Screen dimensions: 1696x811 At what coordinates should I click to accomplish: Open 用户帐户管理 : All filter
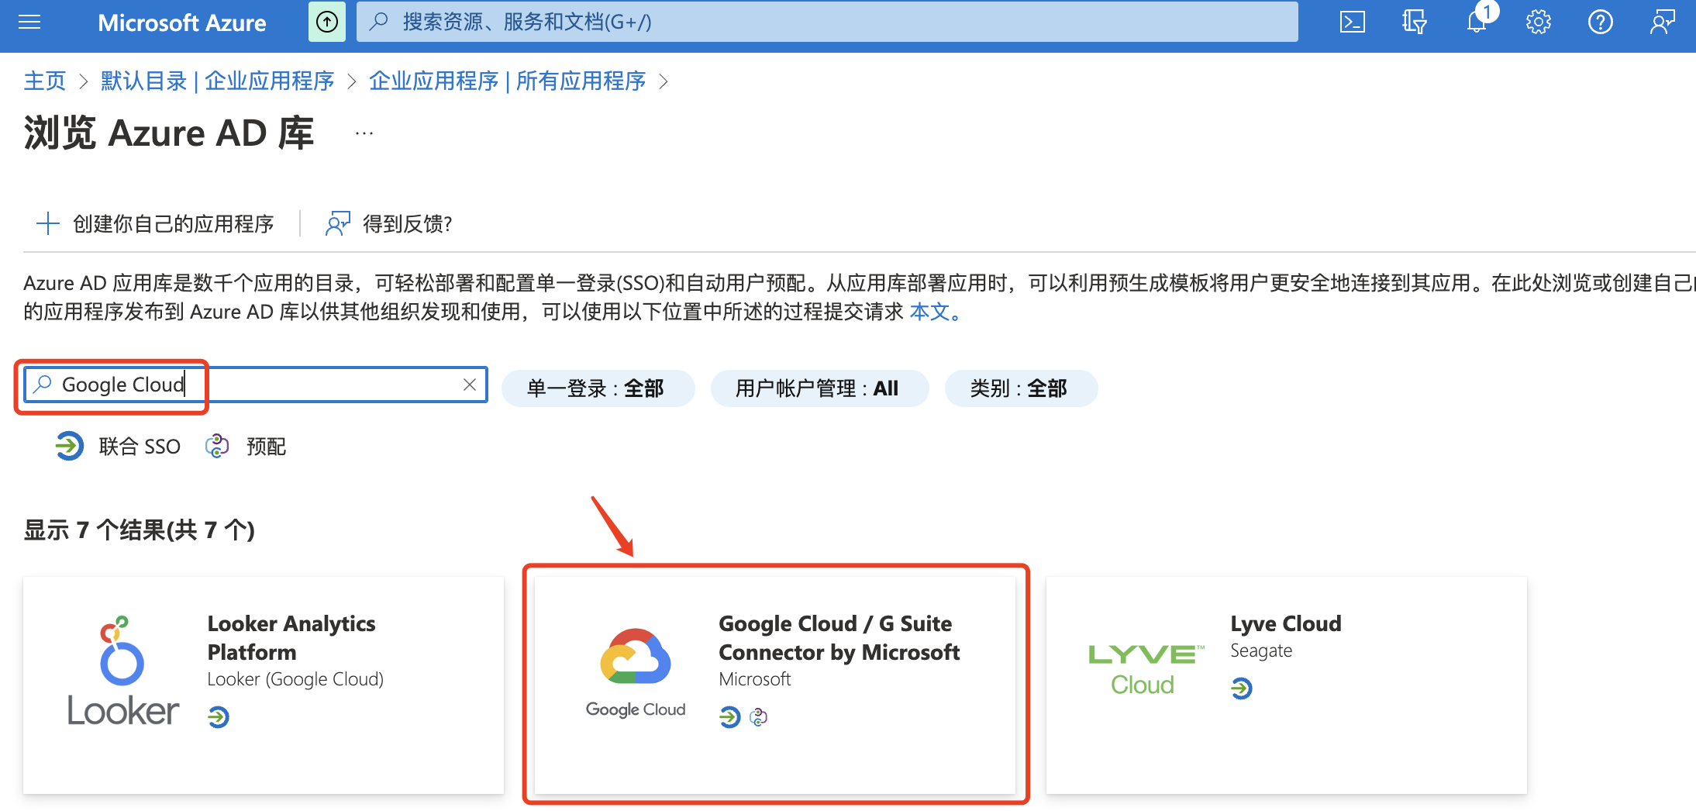click(x=819, y=388)
